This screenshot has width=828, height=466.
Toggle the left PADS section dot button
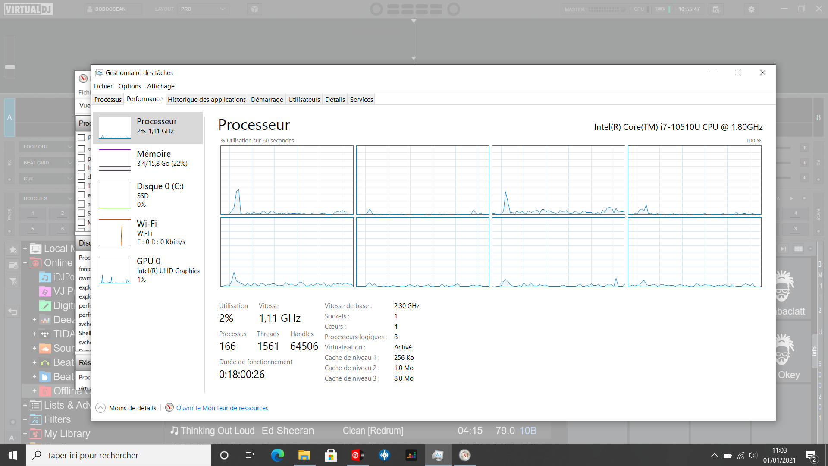[x=9, y=231]
